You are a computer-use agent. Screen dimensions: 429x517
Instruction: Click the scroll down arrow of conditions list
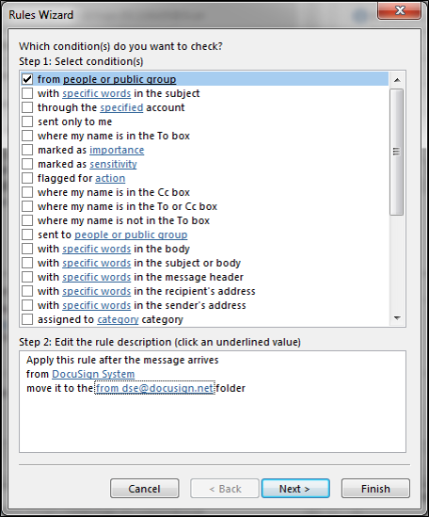point(397,318)
